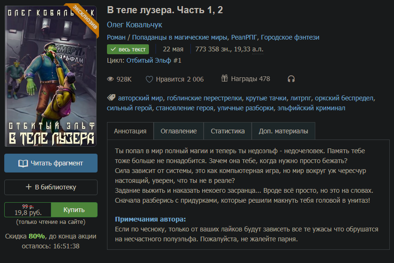Add book with В библиотеку button
394x263 pixels.
[51, 187]
